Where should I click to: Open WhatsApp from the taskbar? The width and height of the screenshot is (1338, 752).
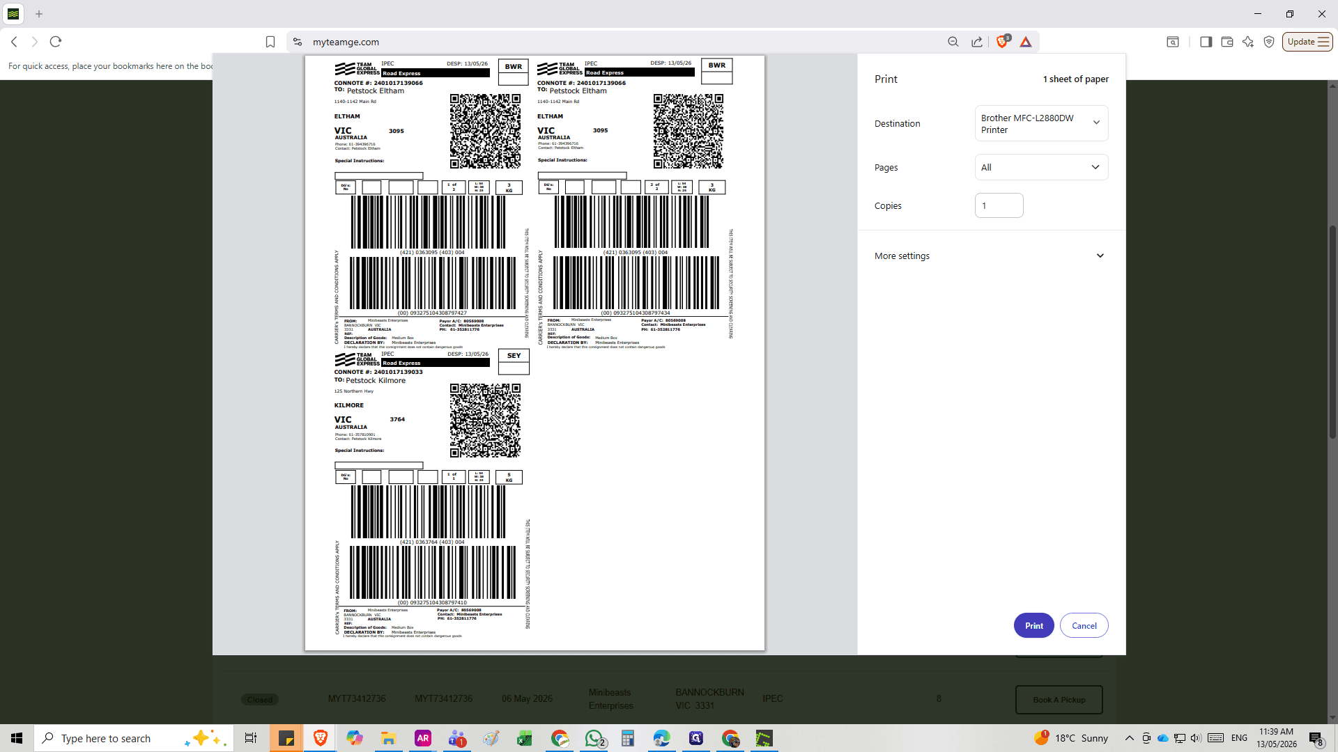(594, 738)
